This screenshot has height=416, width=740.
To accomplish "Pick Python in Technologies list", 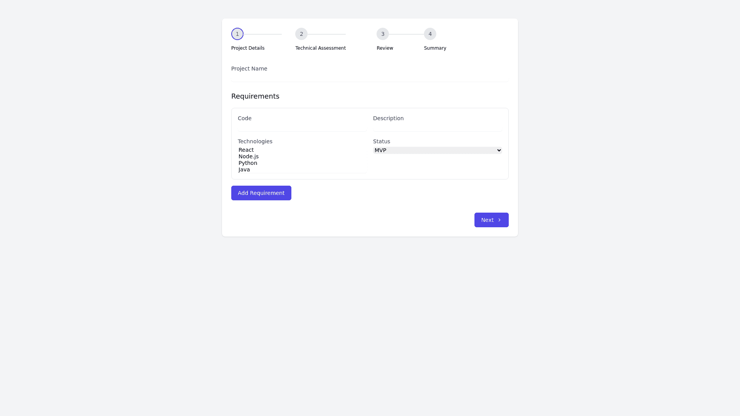I will (248, 163).
